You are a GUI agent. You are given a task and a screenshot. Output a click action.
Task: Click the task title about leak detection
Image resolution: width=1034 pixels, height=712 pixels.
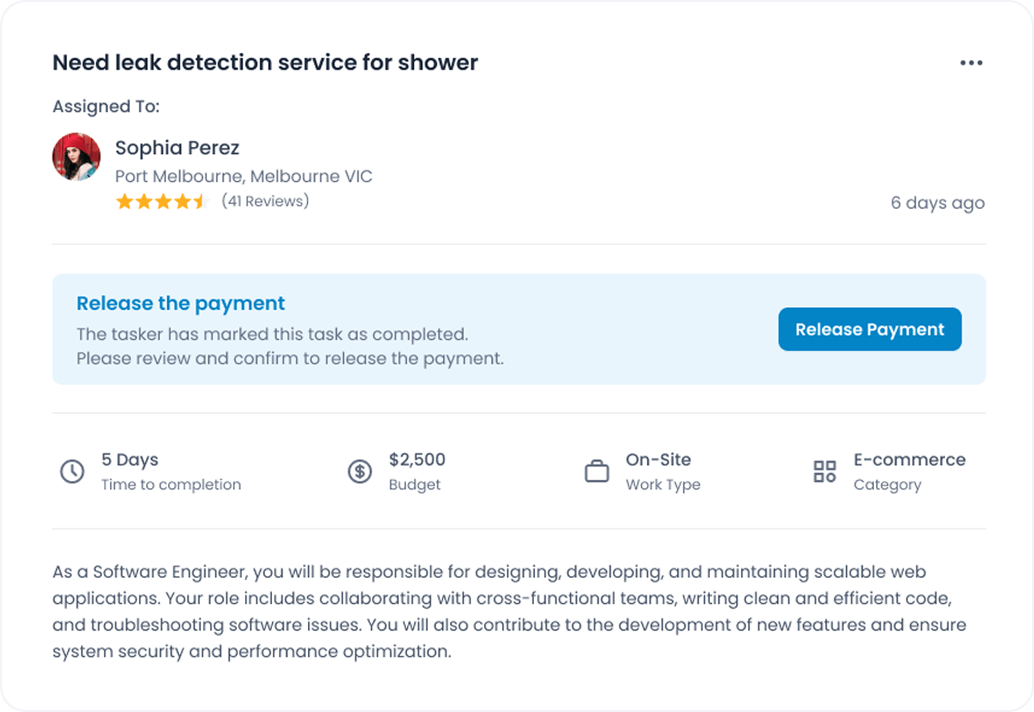265,62
